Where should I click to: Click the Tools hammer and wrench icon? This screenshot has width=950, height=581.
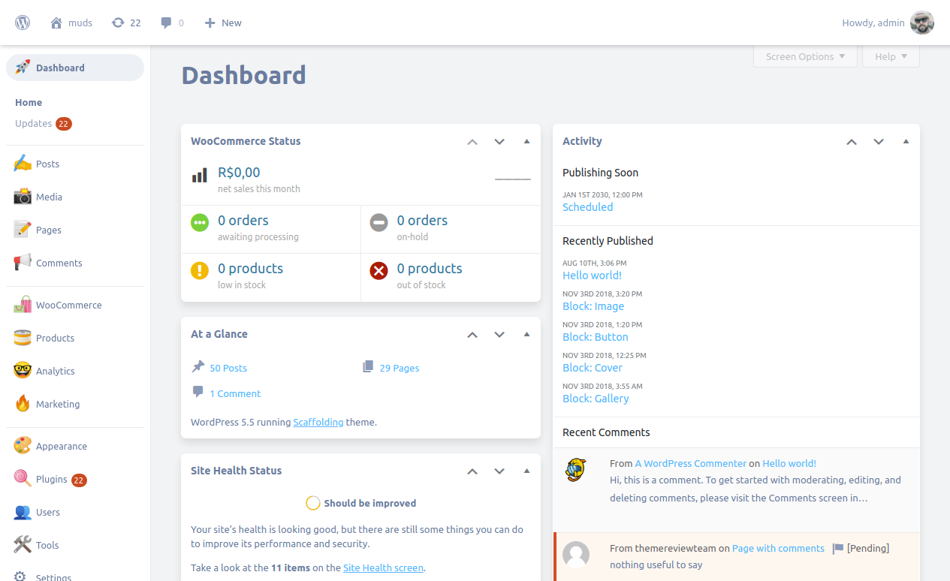tap(23, 545)
